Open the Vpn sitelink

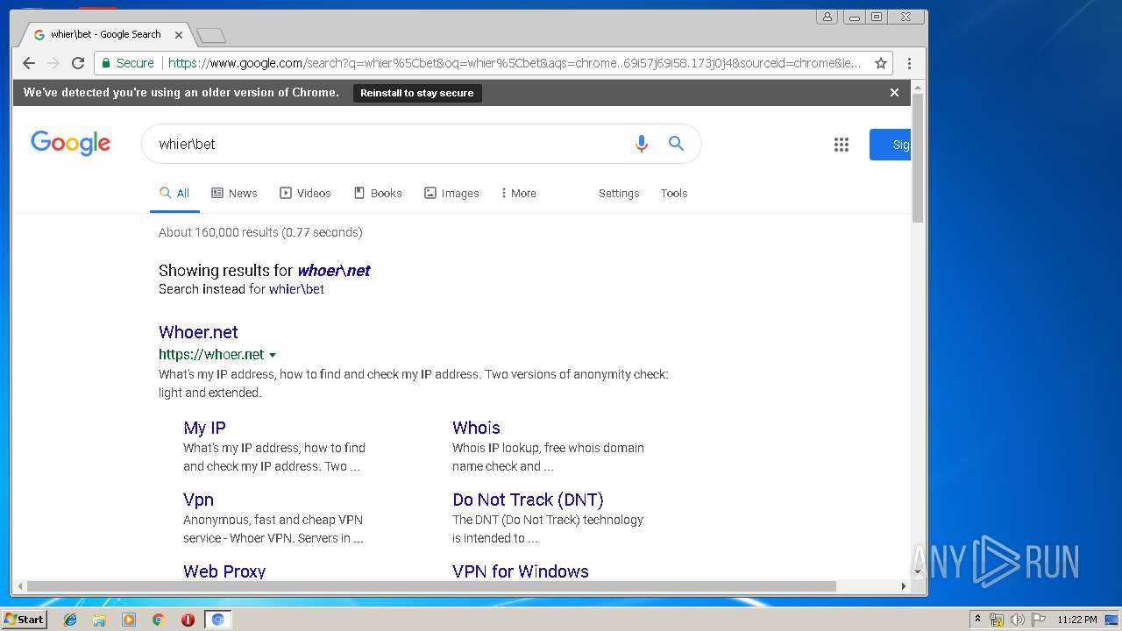[x=198, y=500]
